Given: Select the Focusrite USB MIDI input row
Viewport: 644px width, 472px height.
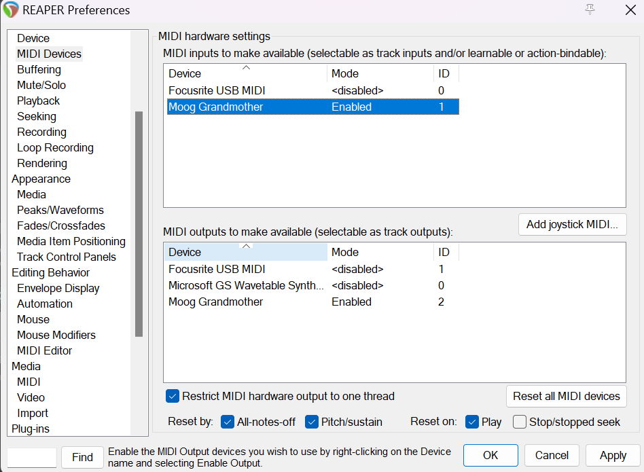Looking at the screenshot, I should coord(313,90).
